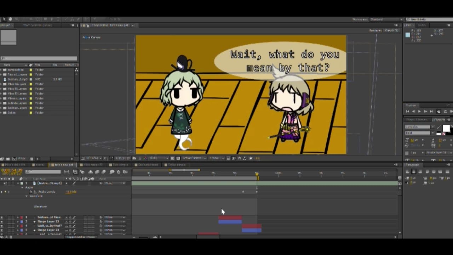Toggle the Audio Levels stopwatch
The image size is (453, 255).
(30, 192)
